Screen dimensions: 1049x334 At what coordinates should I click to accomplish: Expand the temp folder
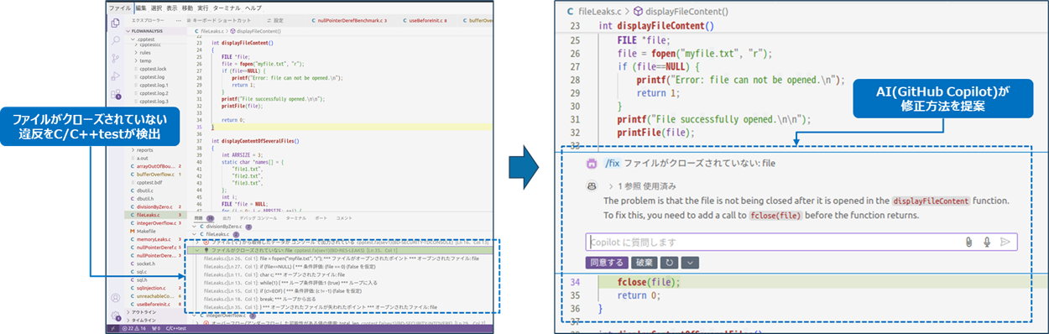156,60
